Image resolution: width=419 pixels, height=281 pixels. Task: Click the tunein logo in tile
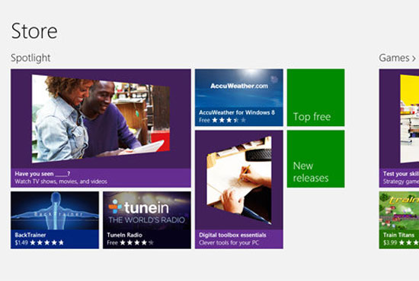(139, 207)
